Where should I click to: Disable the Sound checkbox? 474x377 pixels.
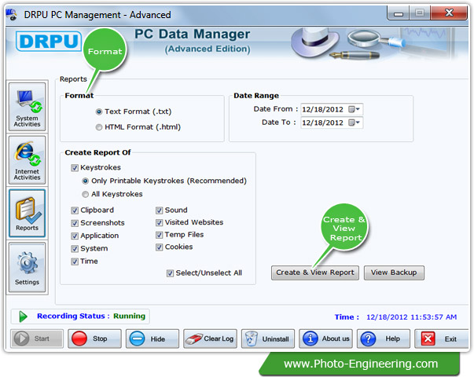[159, 210]
